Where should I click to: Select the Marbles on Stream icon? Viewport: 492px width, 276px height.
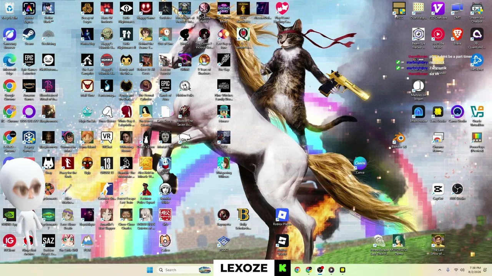pyautogui.click(x=419, y=90)
